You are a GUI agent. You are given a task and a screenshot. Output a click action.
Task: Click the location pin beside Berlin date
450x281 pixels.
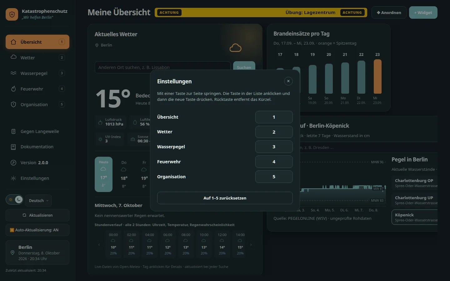pos(12,253)
